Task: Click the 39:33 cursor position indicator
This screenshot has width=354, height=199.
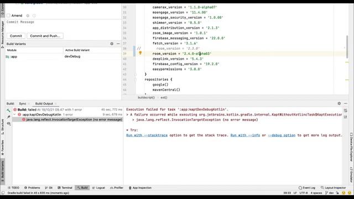Action: pyautogui.click(x=287, y=193)
